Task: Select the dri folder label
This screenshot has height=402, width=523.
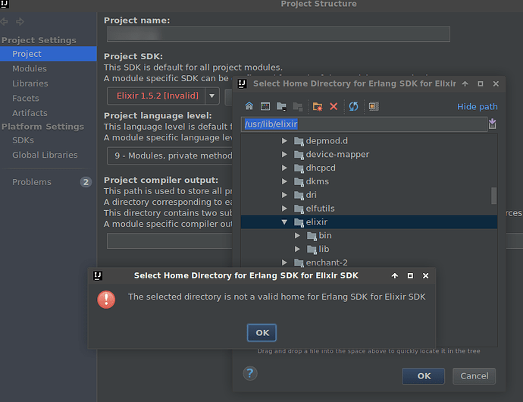Action: [x=311, y=195]
